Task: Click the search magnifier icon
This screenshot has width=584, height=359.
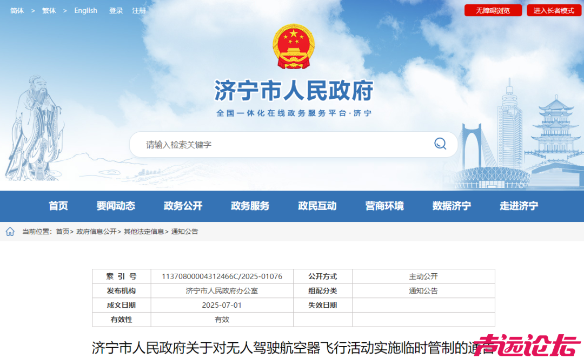Action: pos(440,144)
